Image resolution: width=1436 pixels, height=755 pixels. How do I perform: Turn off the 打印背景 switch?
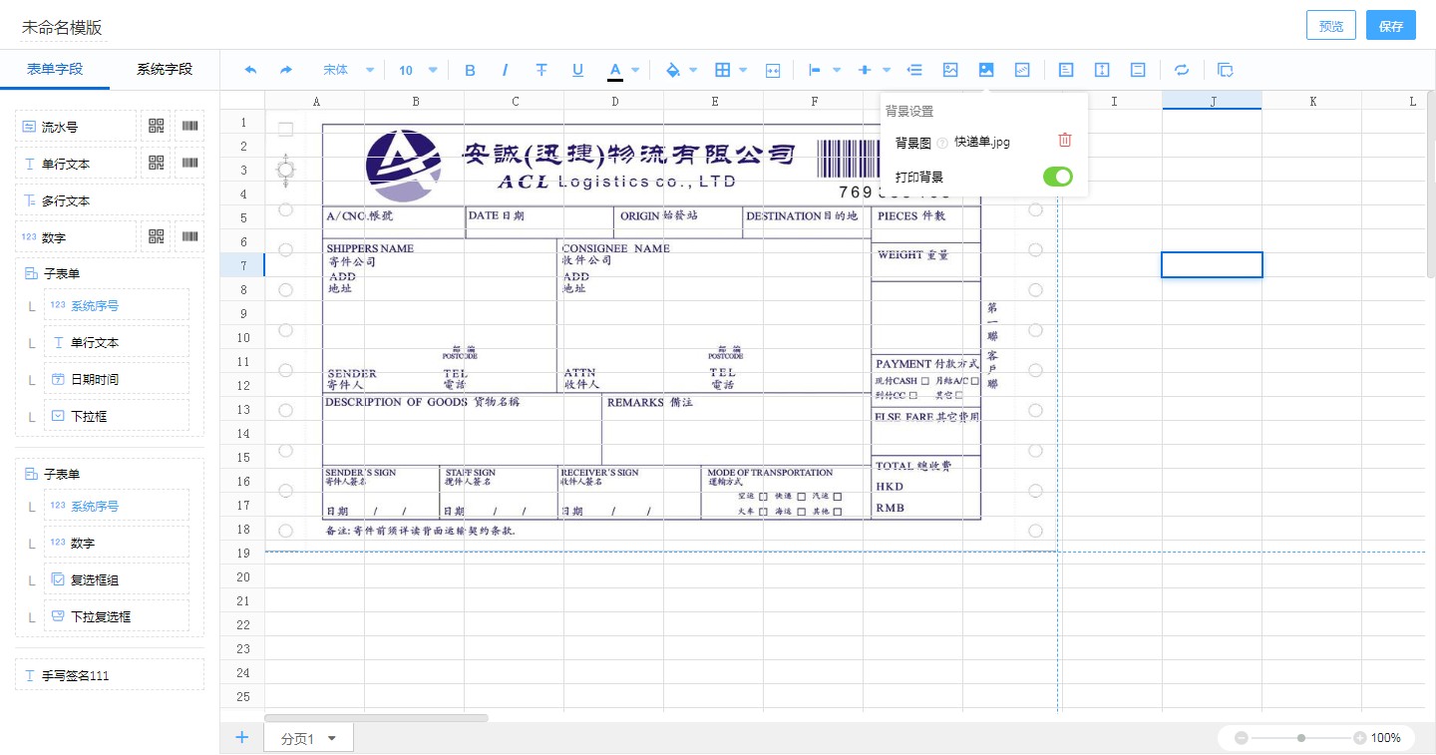1057,177
